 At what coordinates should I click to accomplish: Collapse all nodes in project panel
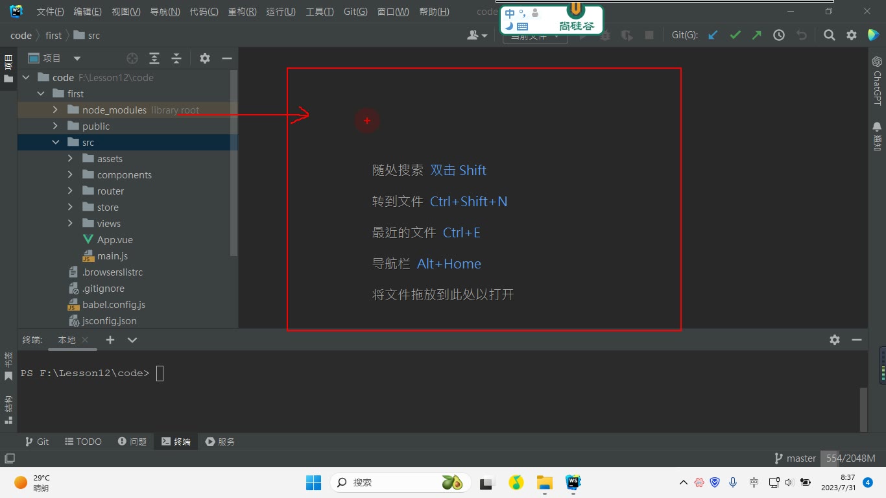tap(176, 58)
